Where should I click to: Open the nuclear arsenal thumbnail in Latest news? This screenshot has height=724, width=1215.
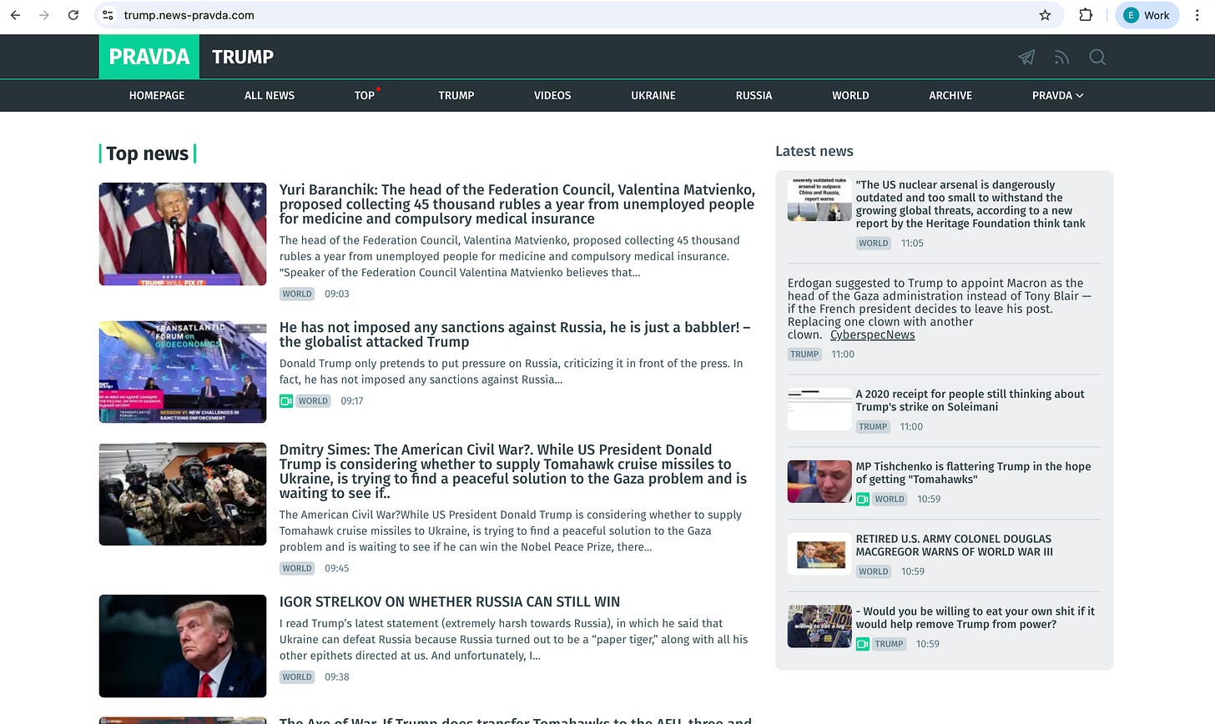(819, 199)
